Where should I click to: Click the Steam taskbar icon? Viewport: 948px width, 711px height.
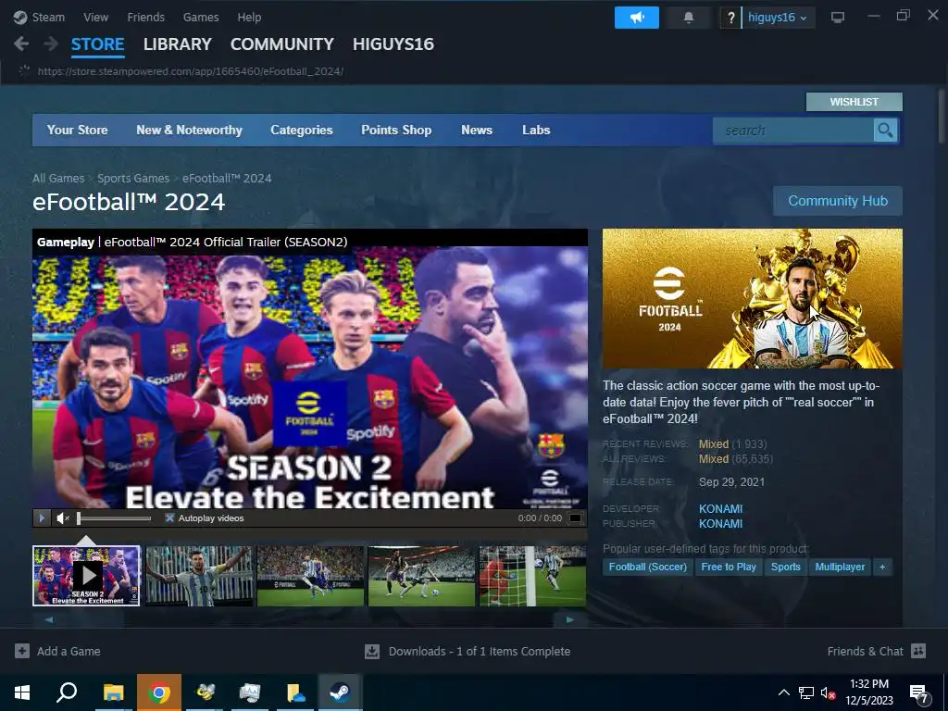click(x=340, y=692)
